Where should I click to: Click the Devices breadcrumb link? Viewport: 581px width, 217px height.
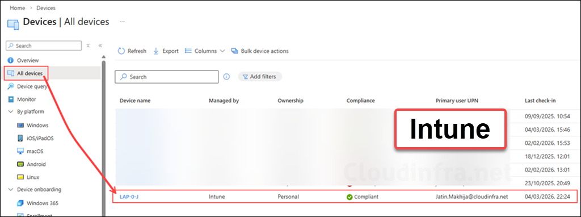45,8
